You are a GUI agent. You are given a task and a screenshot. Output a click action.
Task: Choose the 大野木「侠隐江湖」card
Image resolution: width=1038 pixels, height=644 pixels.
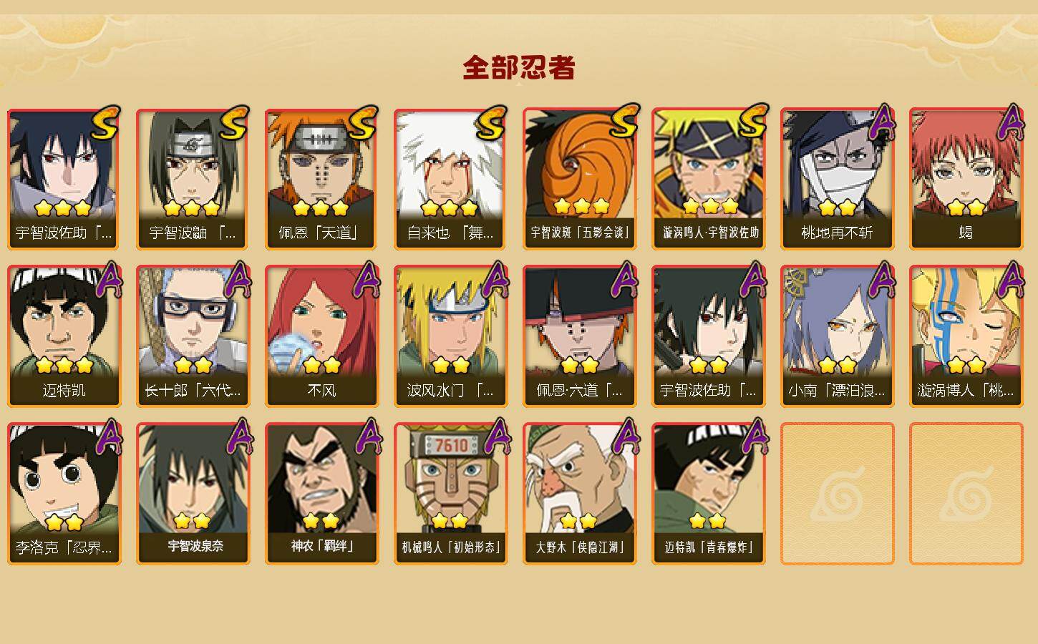(579, 494)
